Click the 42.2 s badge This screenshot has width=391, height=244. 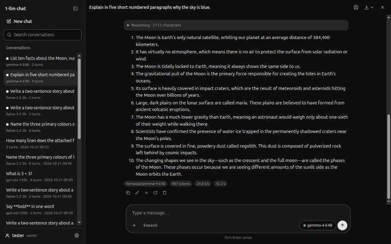click(x=220, y=184)
